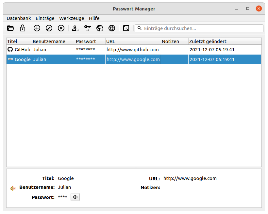This screenshot has height=214, width=268.
Task: Sort by Titel column header
Action: [x=19, y=41]
